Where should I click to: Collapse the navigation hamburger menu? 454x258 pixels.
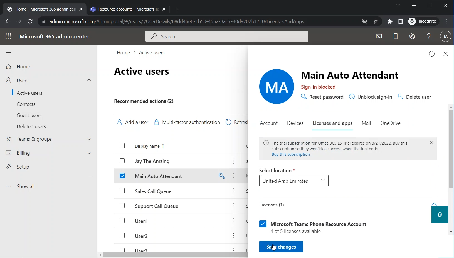(x=8, y=52)
